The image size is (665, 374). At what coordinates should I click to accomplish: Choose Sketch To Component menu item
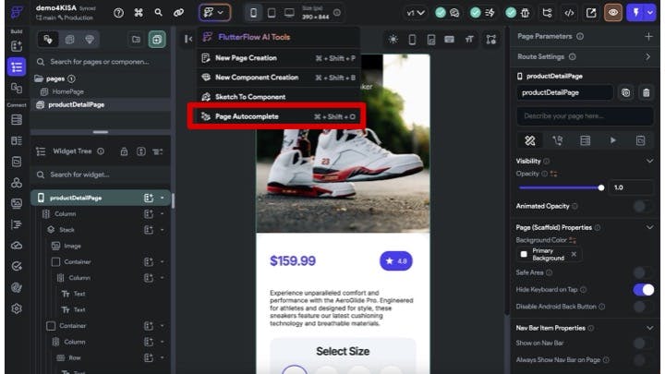coord(279,97)
